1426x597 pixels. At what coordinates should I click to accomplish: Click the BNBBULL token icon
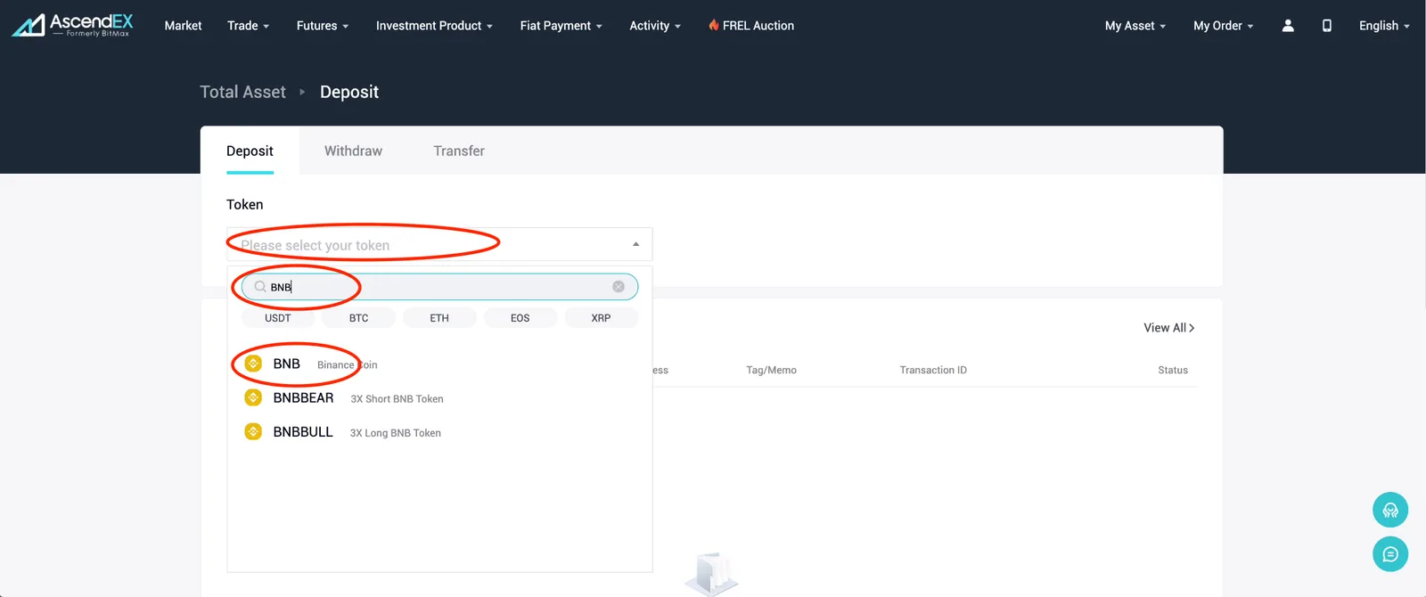pos(253,431)
